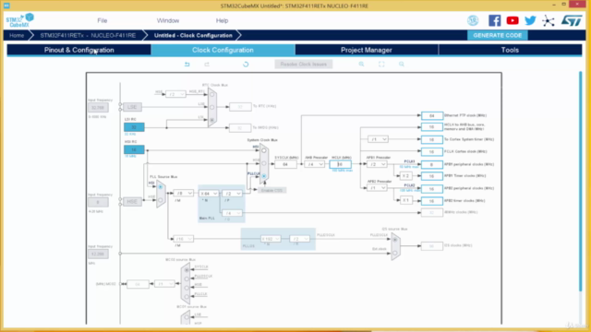Switch to Clock Configuration tab
Viewport: 591px width, 332px height.
(x=223, y=50)
